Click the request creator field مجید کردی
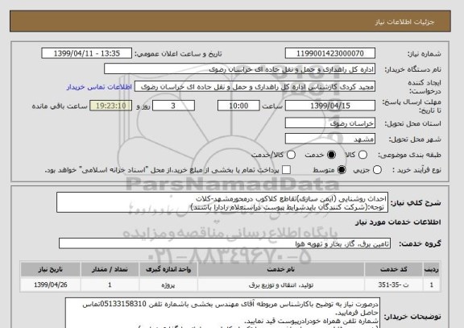Viewport: 464px width, 328px height. tap(255, 87)
